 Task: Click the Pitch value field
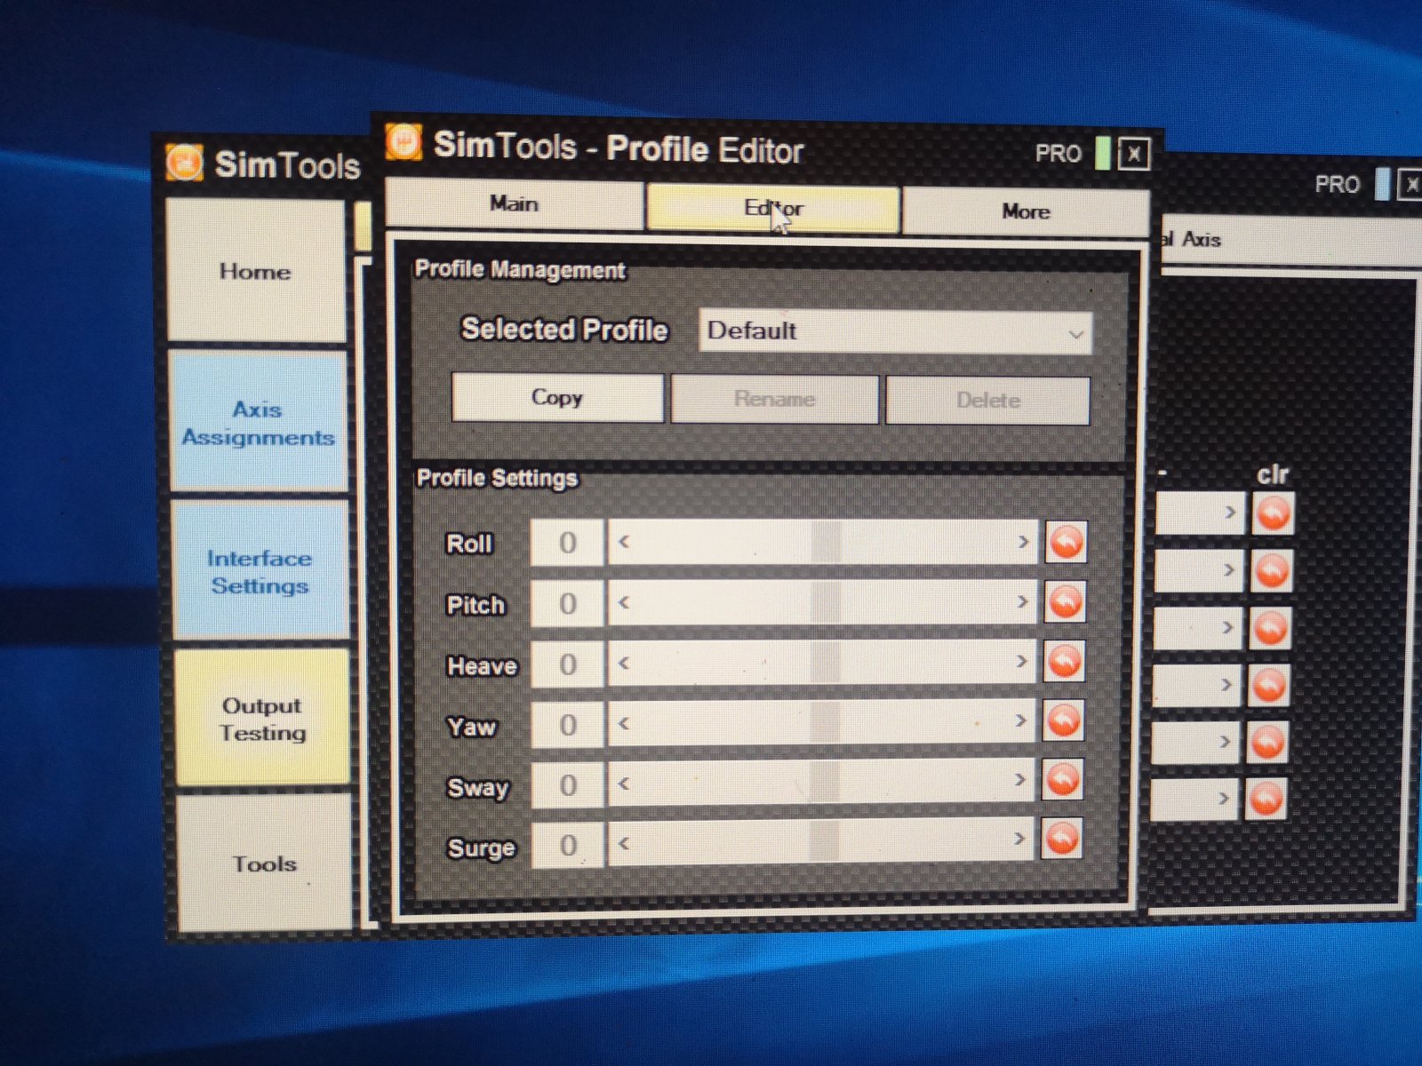(567, 604)
